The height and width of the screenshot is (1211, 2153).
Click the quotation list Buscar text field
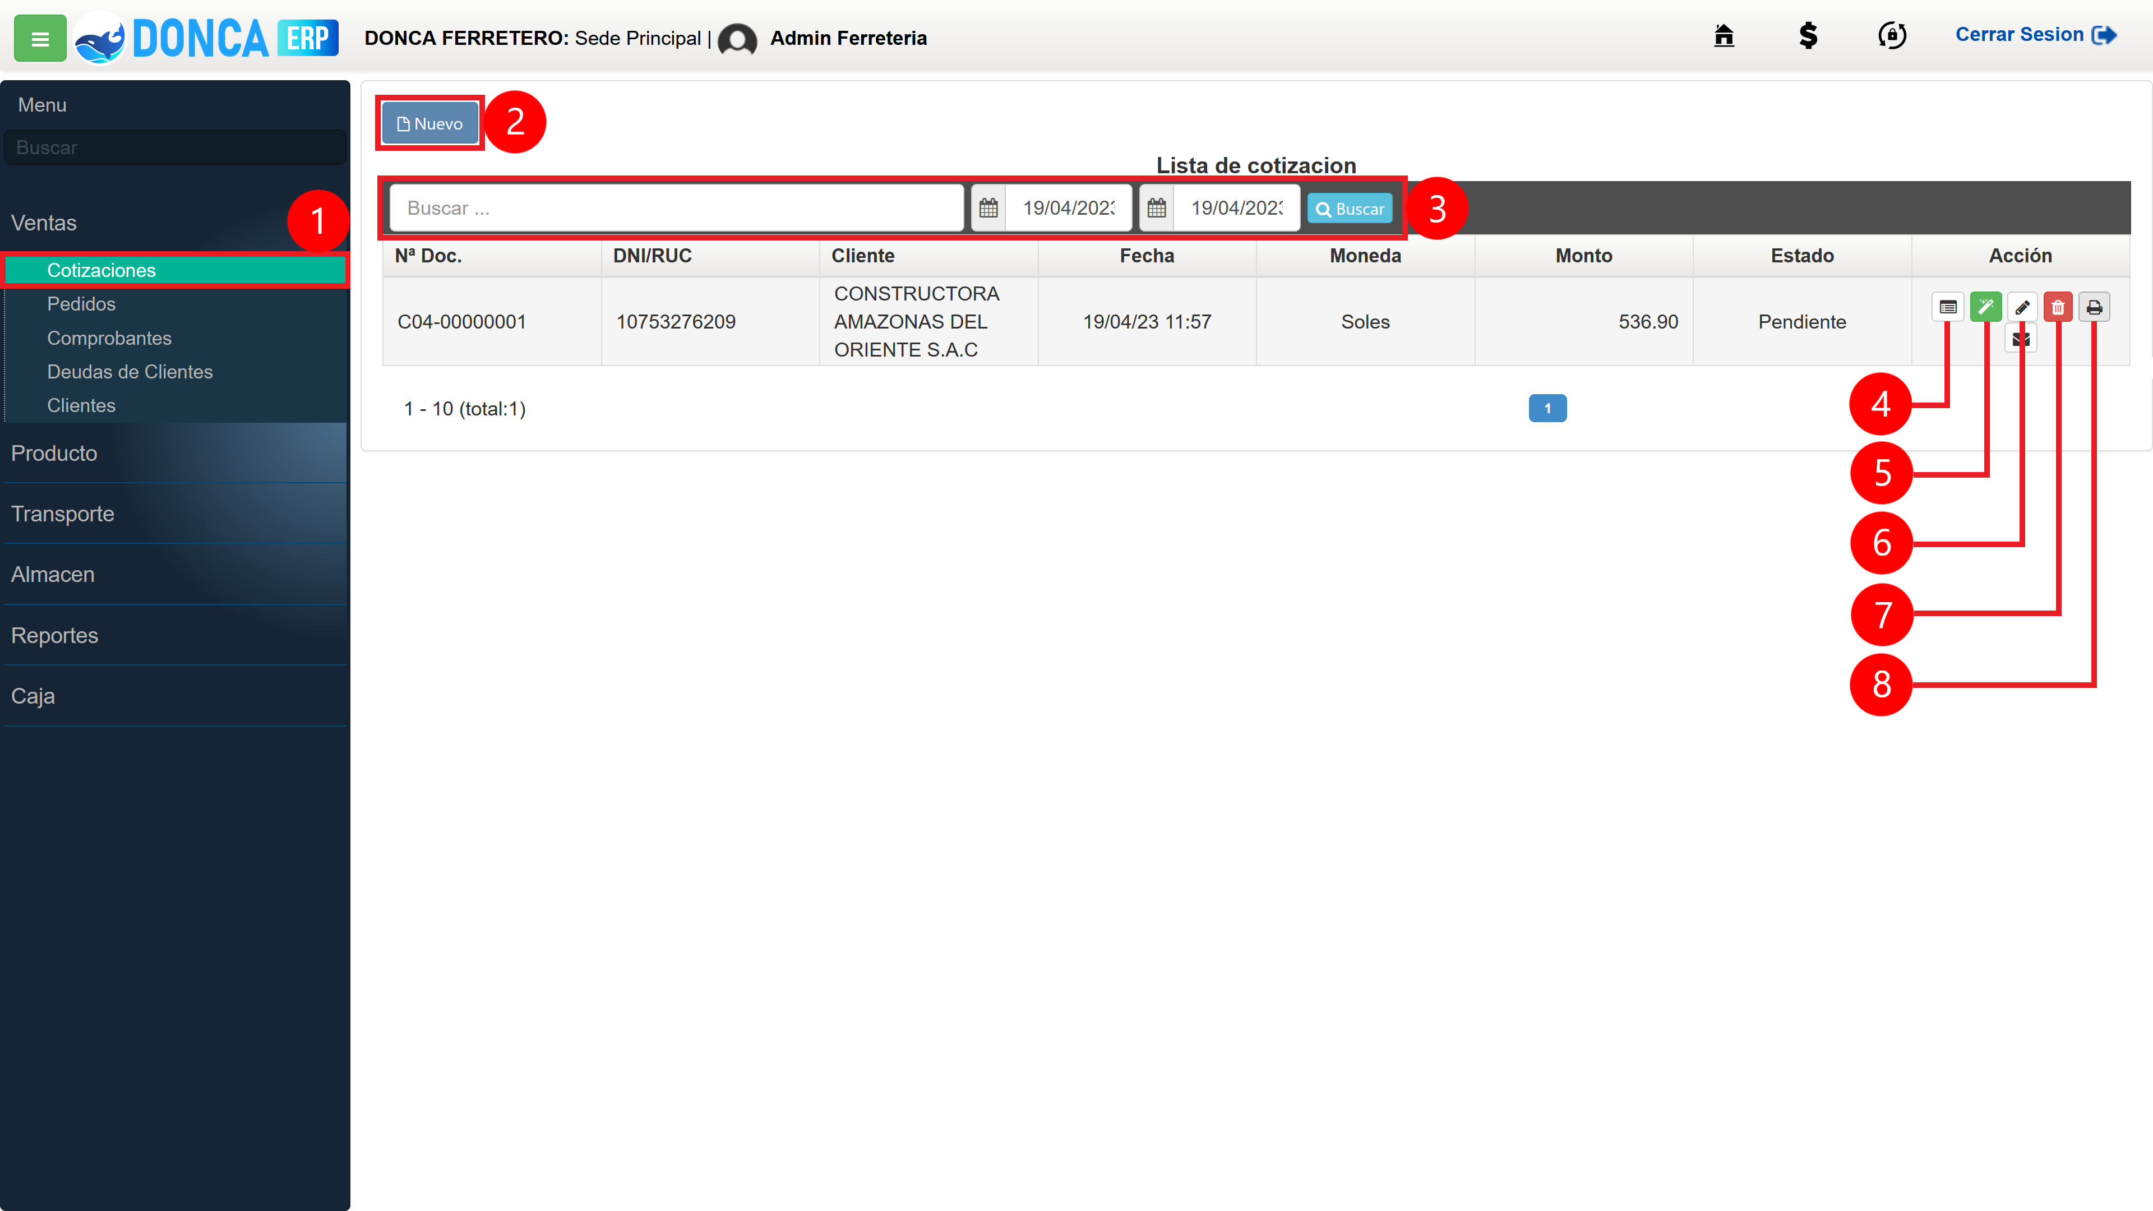(676, 208)
